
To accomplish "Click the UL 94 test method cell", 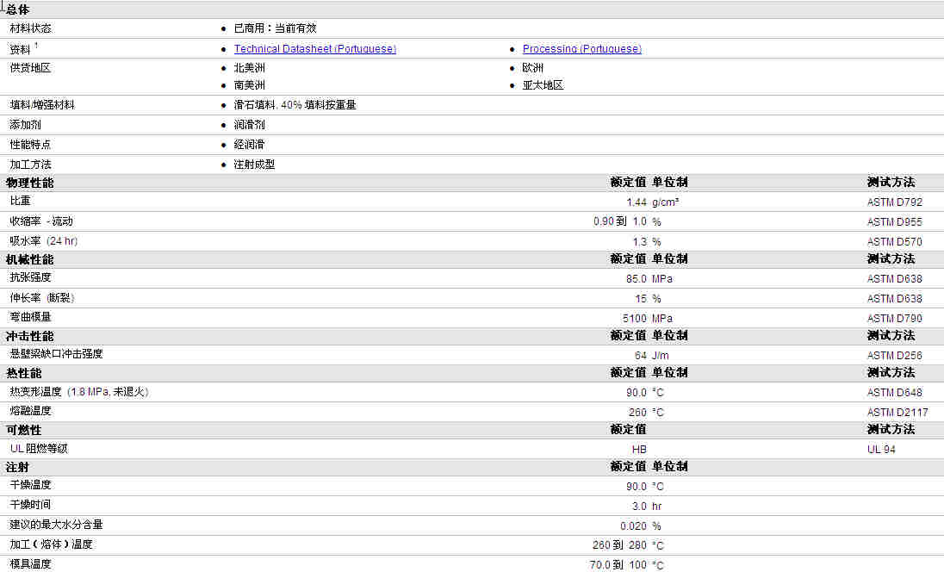I will tap(881, 449).
